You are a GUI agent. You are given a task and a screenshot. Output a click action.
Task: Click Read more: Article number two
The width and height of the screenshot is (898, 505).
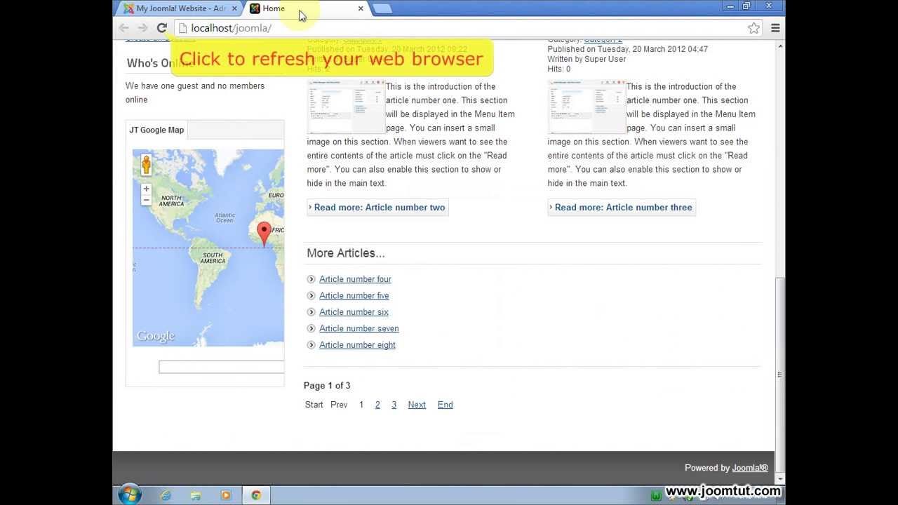point(377,208)
